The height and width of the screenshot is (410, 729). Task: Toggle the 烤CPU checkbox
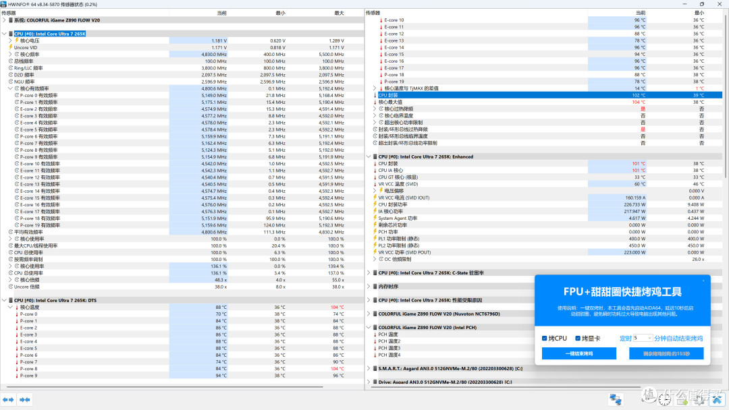point(545,339)
